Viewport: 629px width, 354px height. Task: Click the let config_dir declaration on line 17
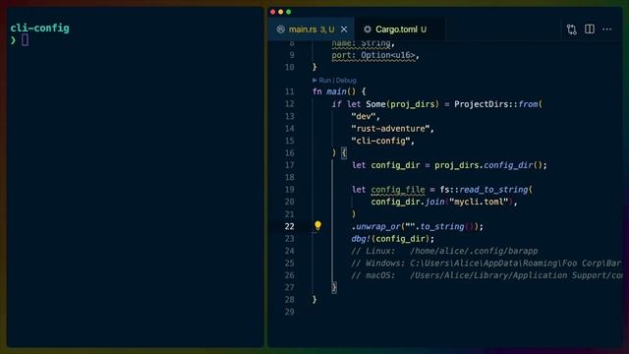(x=449, y=165)
